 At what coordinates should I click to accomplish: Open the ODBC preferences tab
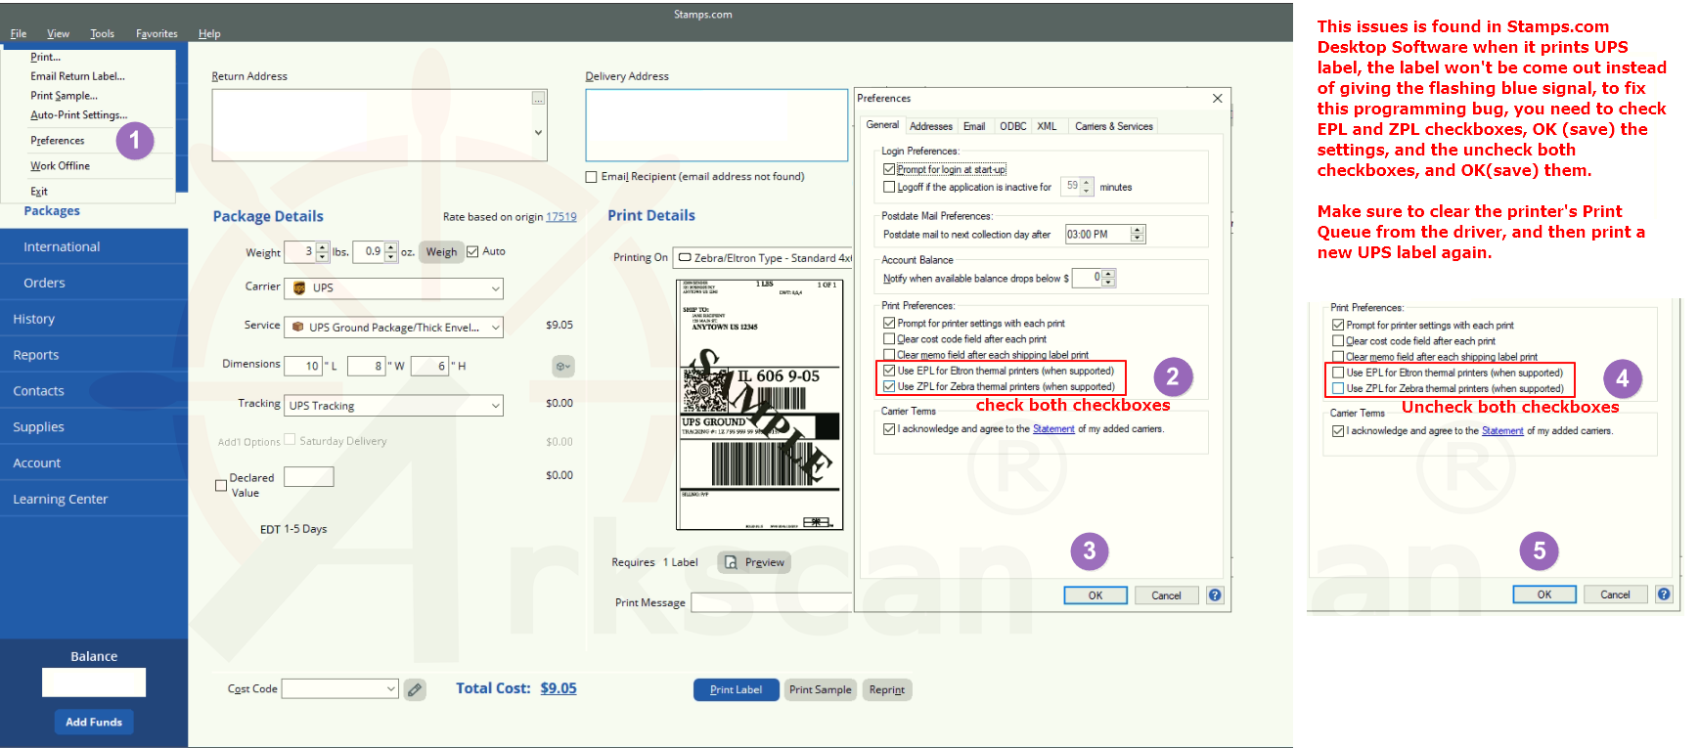(x=1012, y=126)
